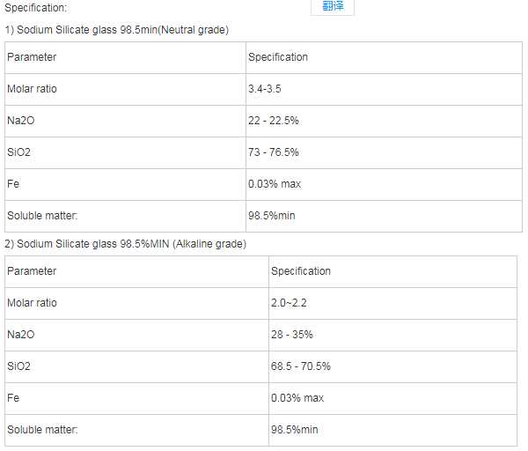Click the Na2O value 22 - 22.5%
This screenshot has width=528, height=451.
tap(274, 121)
